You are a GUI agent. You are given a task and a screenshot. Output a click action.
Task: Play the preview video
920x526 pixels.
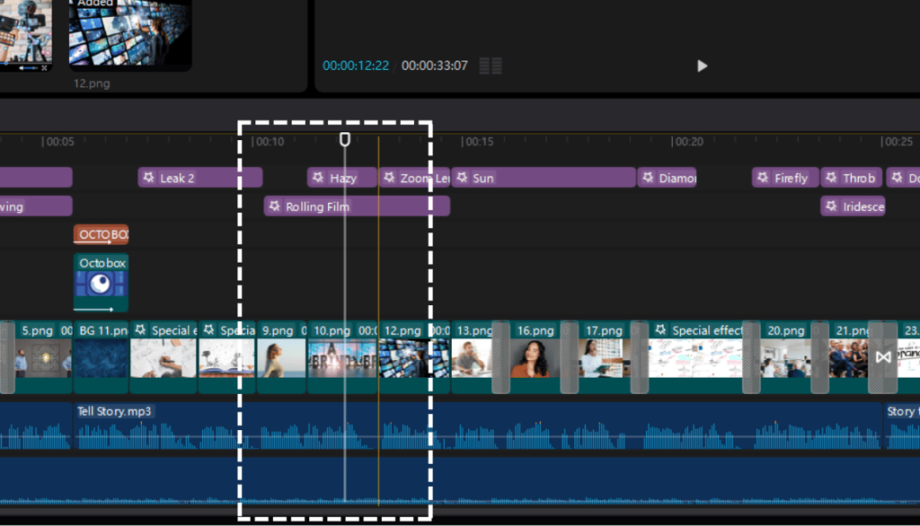[702, 66]
